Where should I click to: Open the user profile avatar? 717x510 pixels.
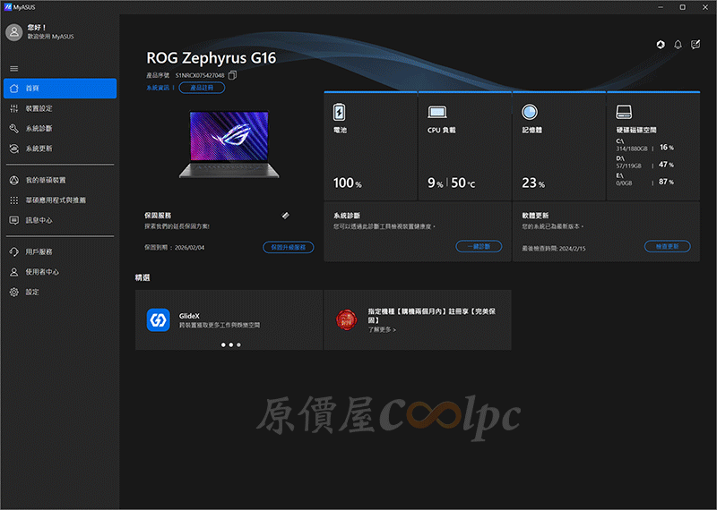[x=14, y=32]
